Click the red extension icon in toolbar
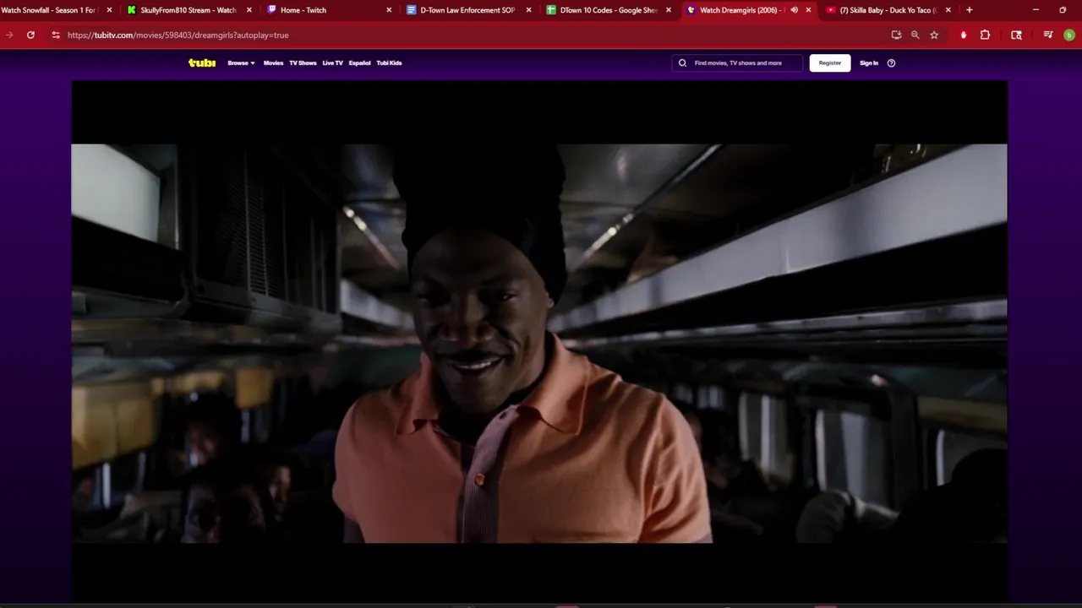The height and width of the screenshot is (608, 1082). tap(964, 35)
